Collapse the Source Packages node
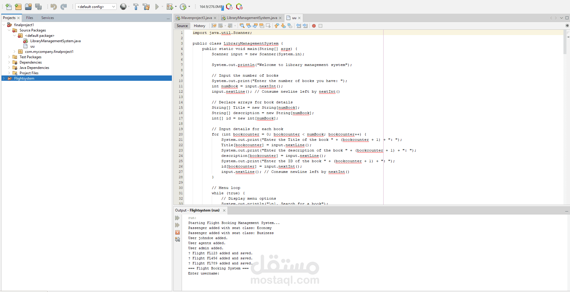 9,30
